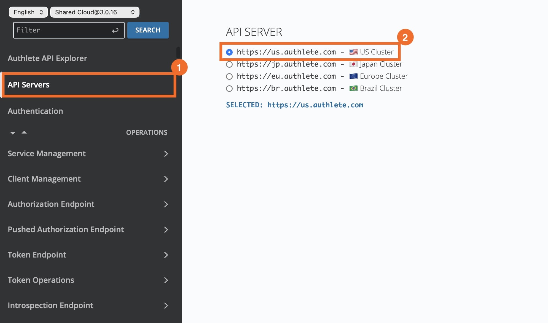Screen dimensions: 548x323
Task: Open the API Servers menu item
Action: [x=29, y=85]
